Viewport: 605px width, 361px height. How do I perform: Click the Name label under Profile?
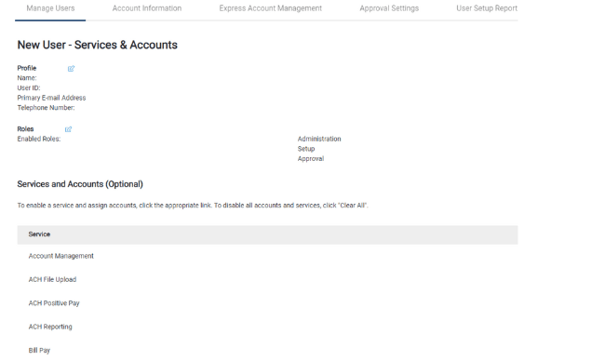(27, 78)
